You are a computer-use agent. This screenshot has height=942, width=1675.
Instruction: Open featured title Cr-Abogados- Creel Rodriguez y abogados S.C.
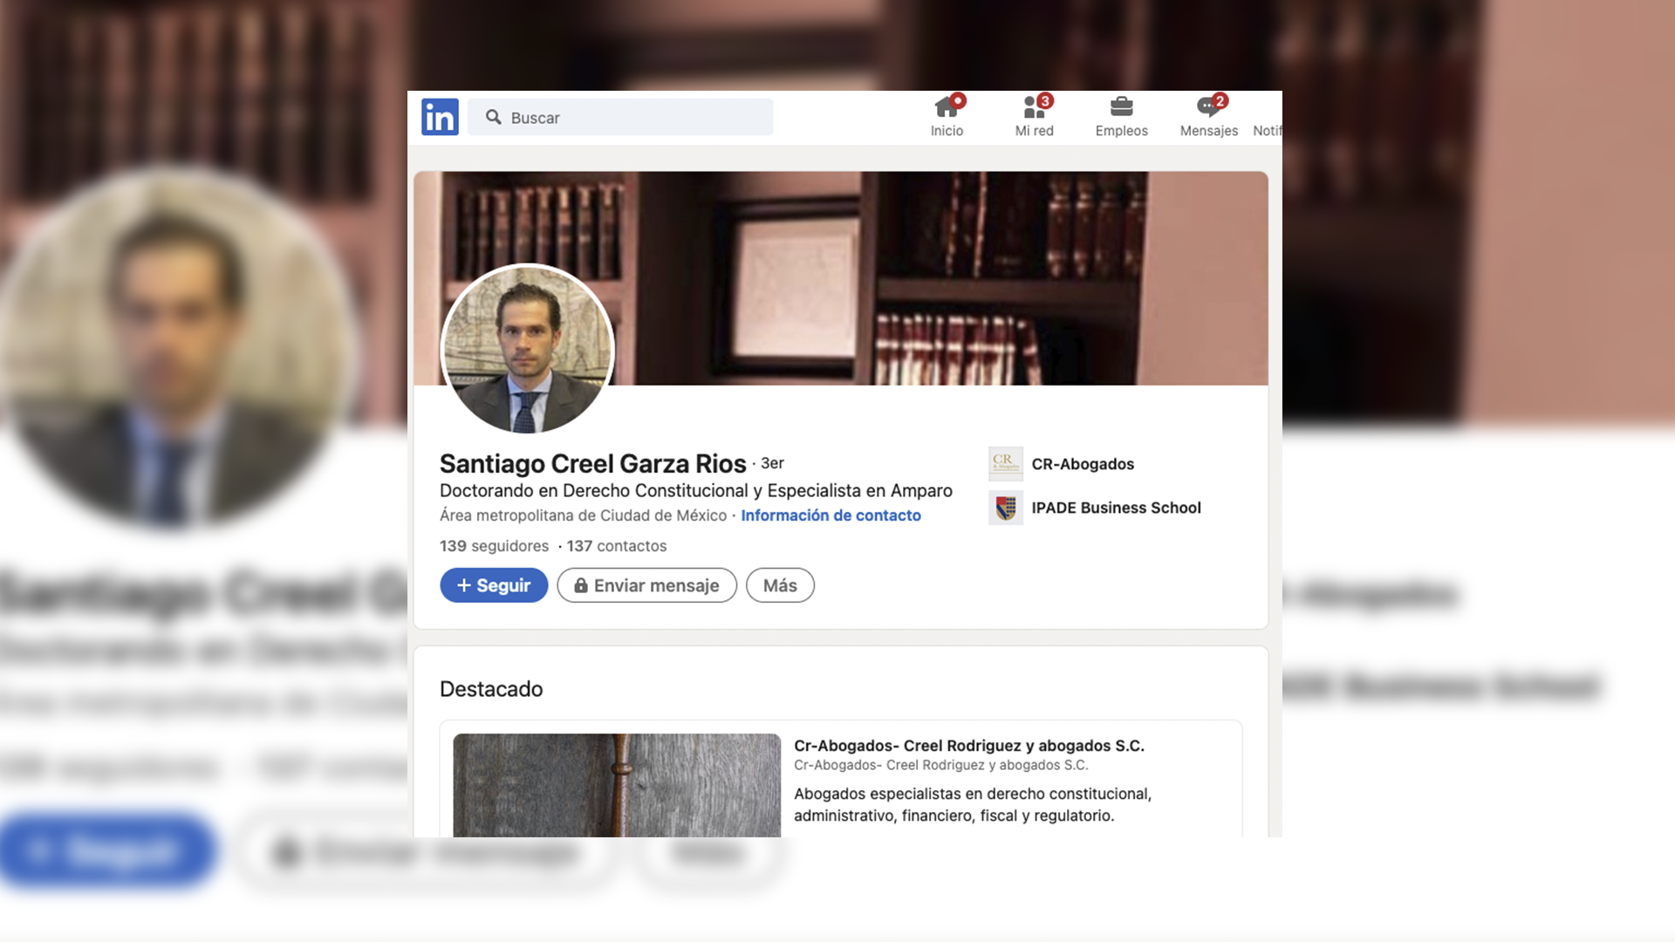click(969, 746)
